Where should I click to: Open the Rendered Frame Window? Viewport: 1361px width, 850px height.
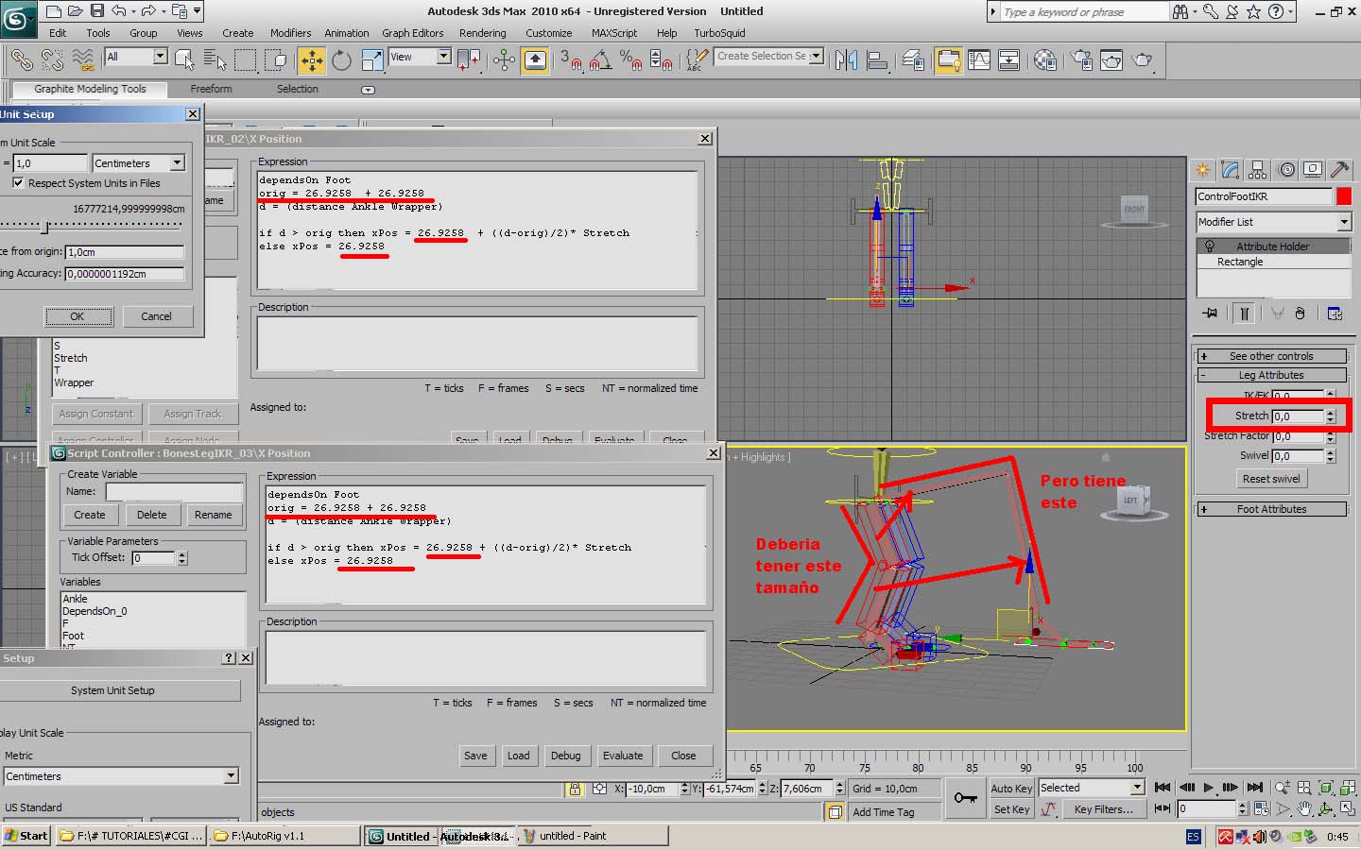click(x=1111, y=59)
